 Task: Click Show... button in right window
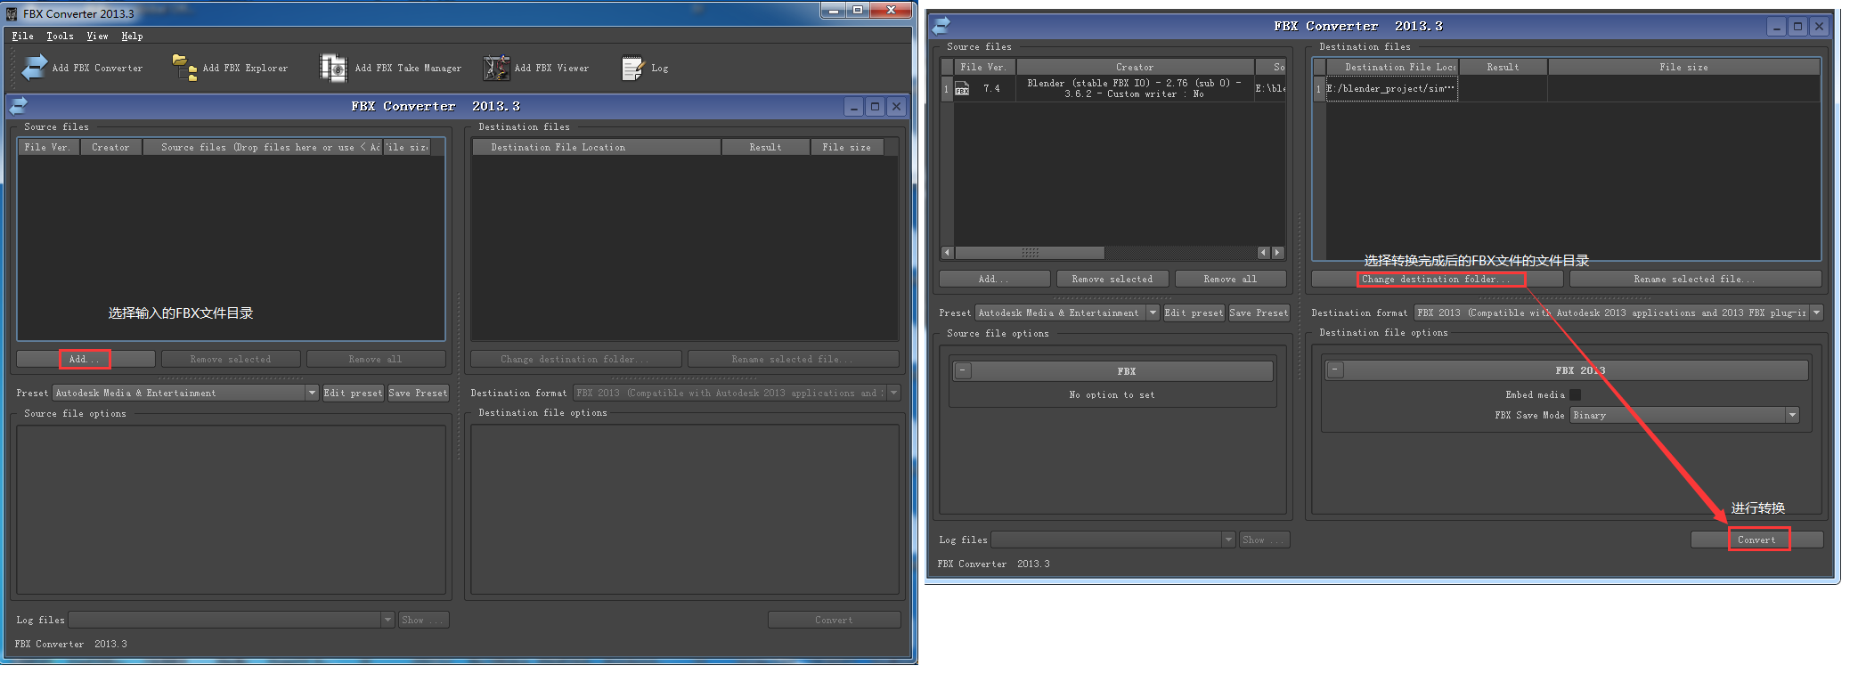[1264, 540]
